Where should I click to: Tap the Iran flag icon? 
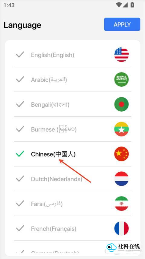click(121, 204)
